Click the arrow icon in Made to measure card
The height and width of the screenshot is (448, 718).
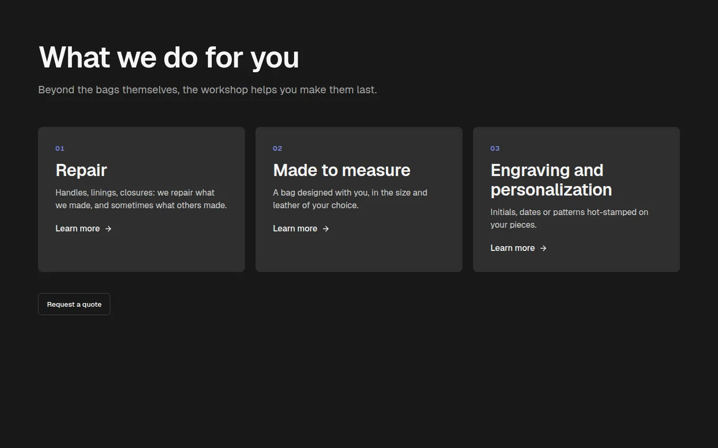pyautogui.click(x=326, y=229)
